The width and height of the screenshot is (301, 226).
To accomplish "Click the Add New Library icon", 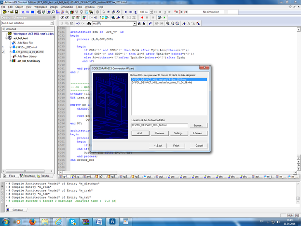I will coord(14,56).
